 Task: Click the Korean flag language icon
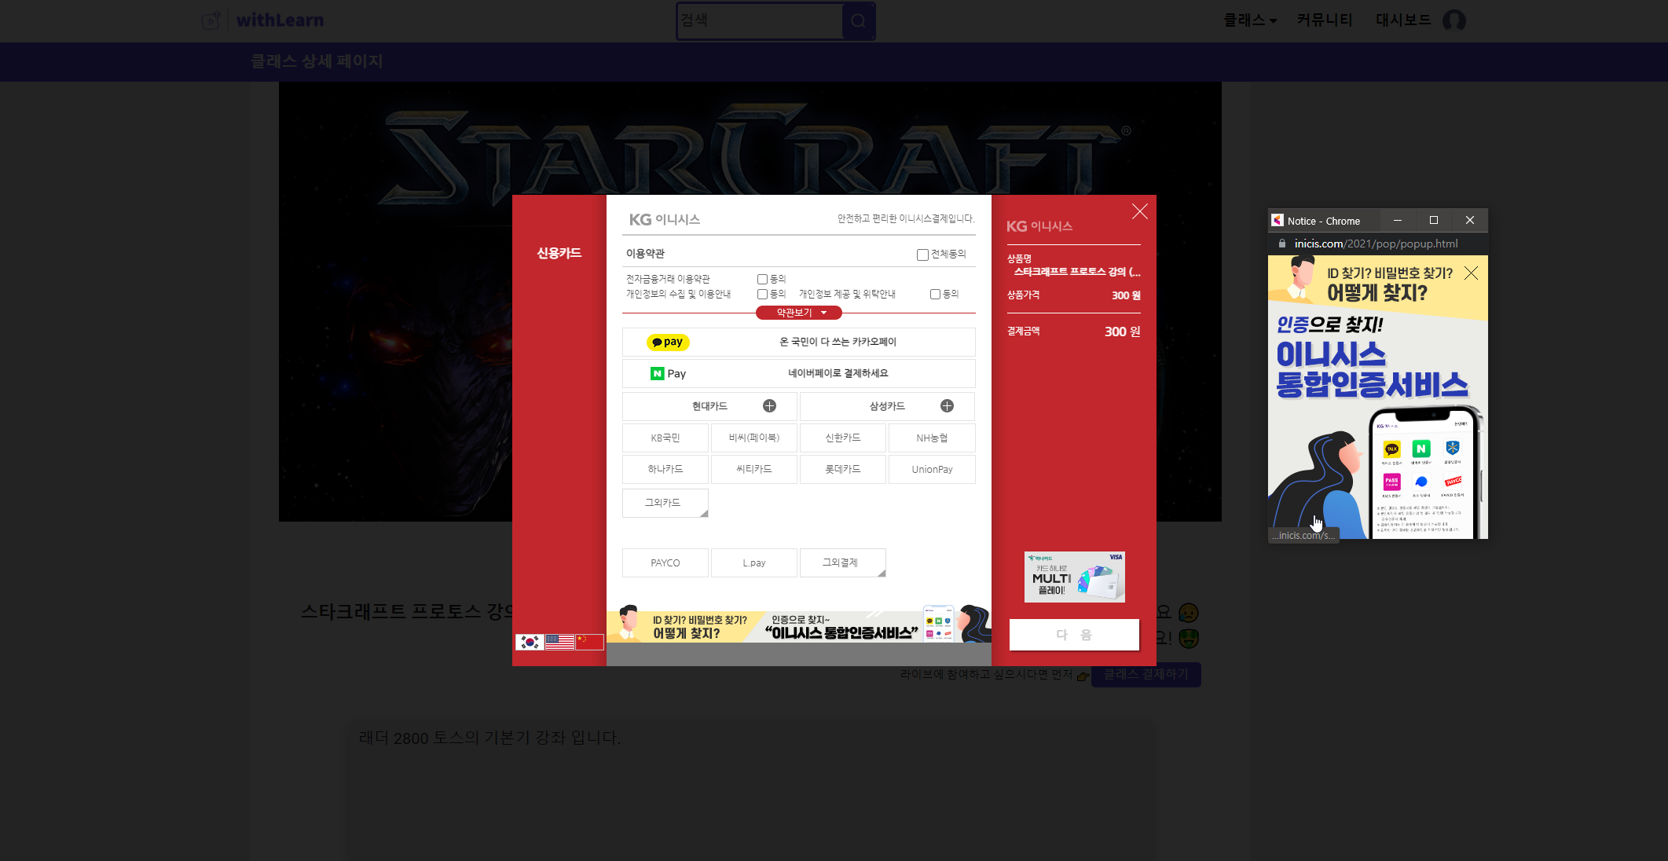(530, 642)
